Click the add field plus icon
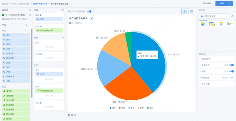236x121 pixels. click(x=30, y=25)
